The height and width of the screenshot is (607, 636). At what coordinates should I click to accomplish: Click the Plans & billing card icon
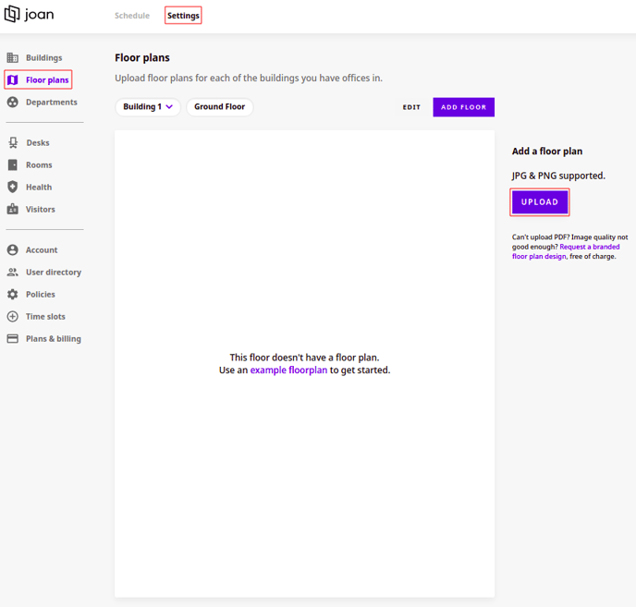13,338
